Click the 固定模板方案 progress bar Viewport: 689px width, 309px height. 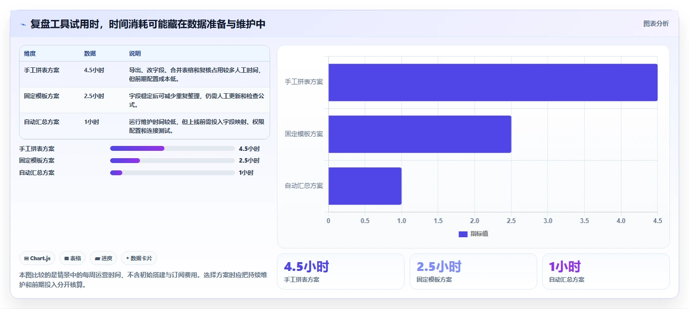[172, 161]
